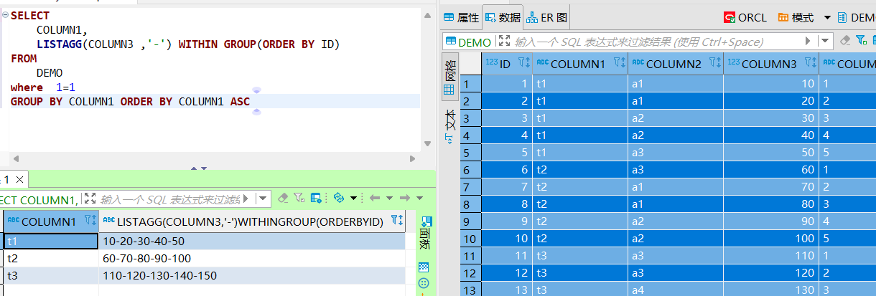Toggle sort/filter icon on the COLUMN3 header
Viewport: 876px width, 296px height.
click(x=810, y=64)
